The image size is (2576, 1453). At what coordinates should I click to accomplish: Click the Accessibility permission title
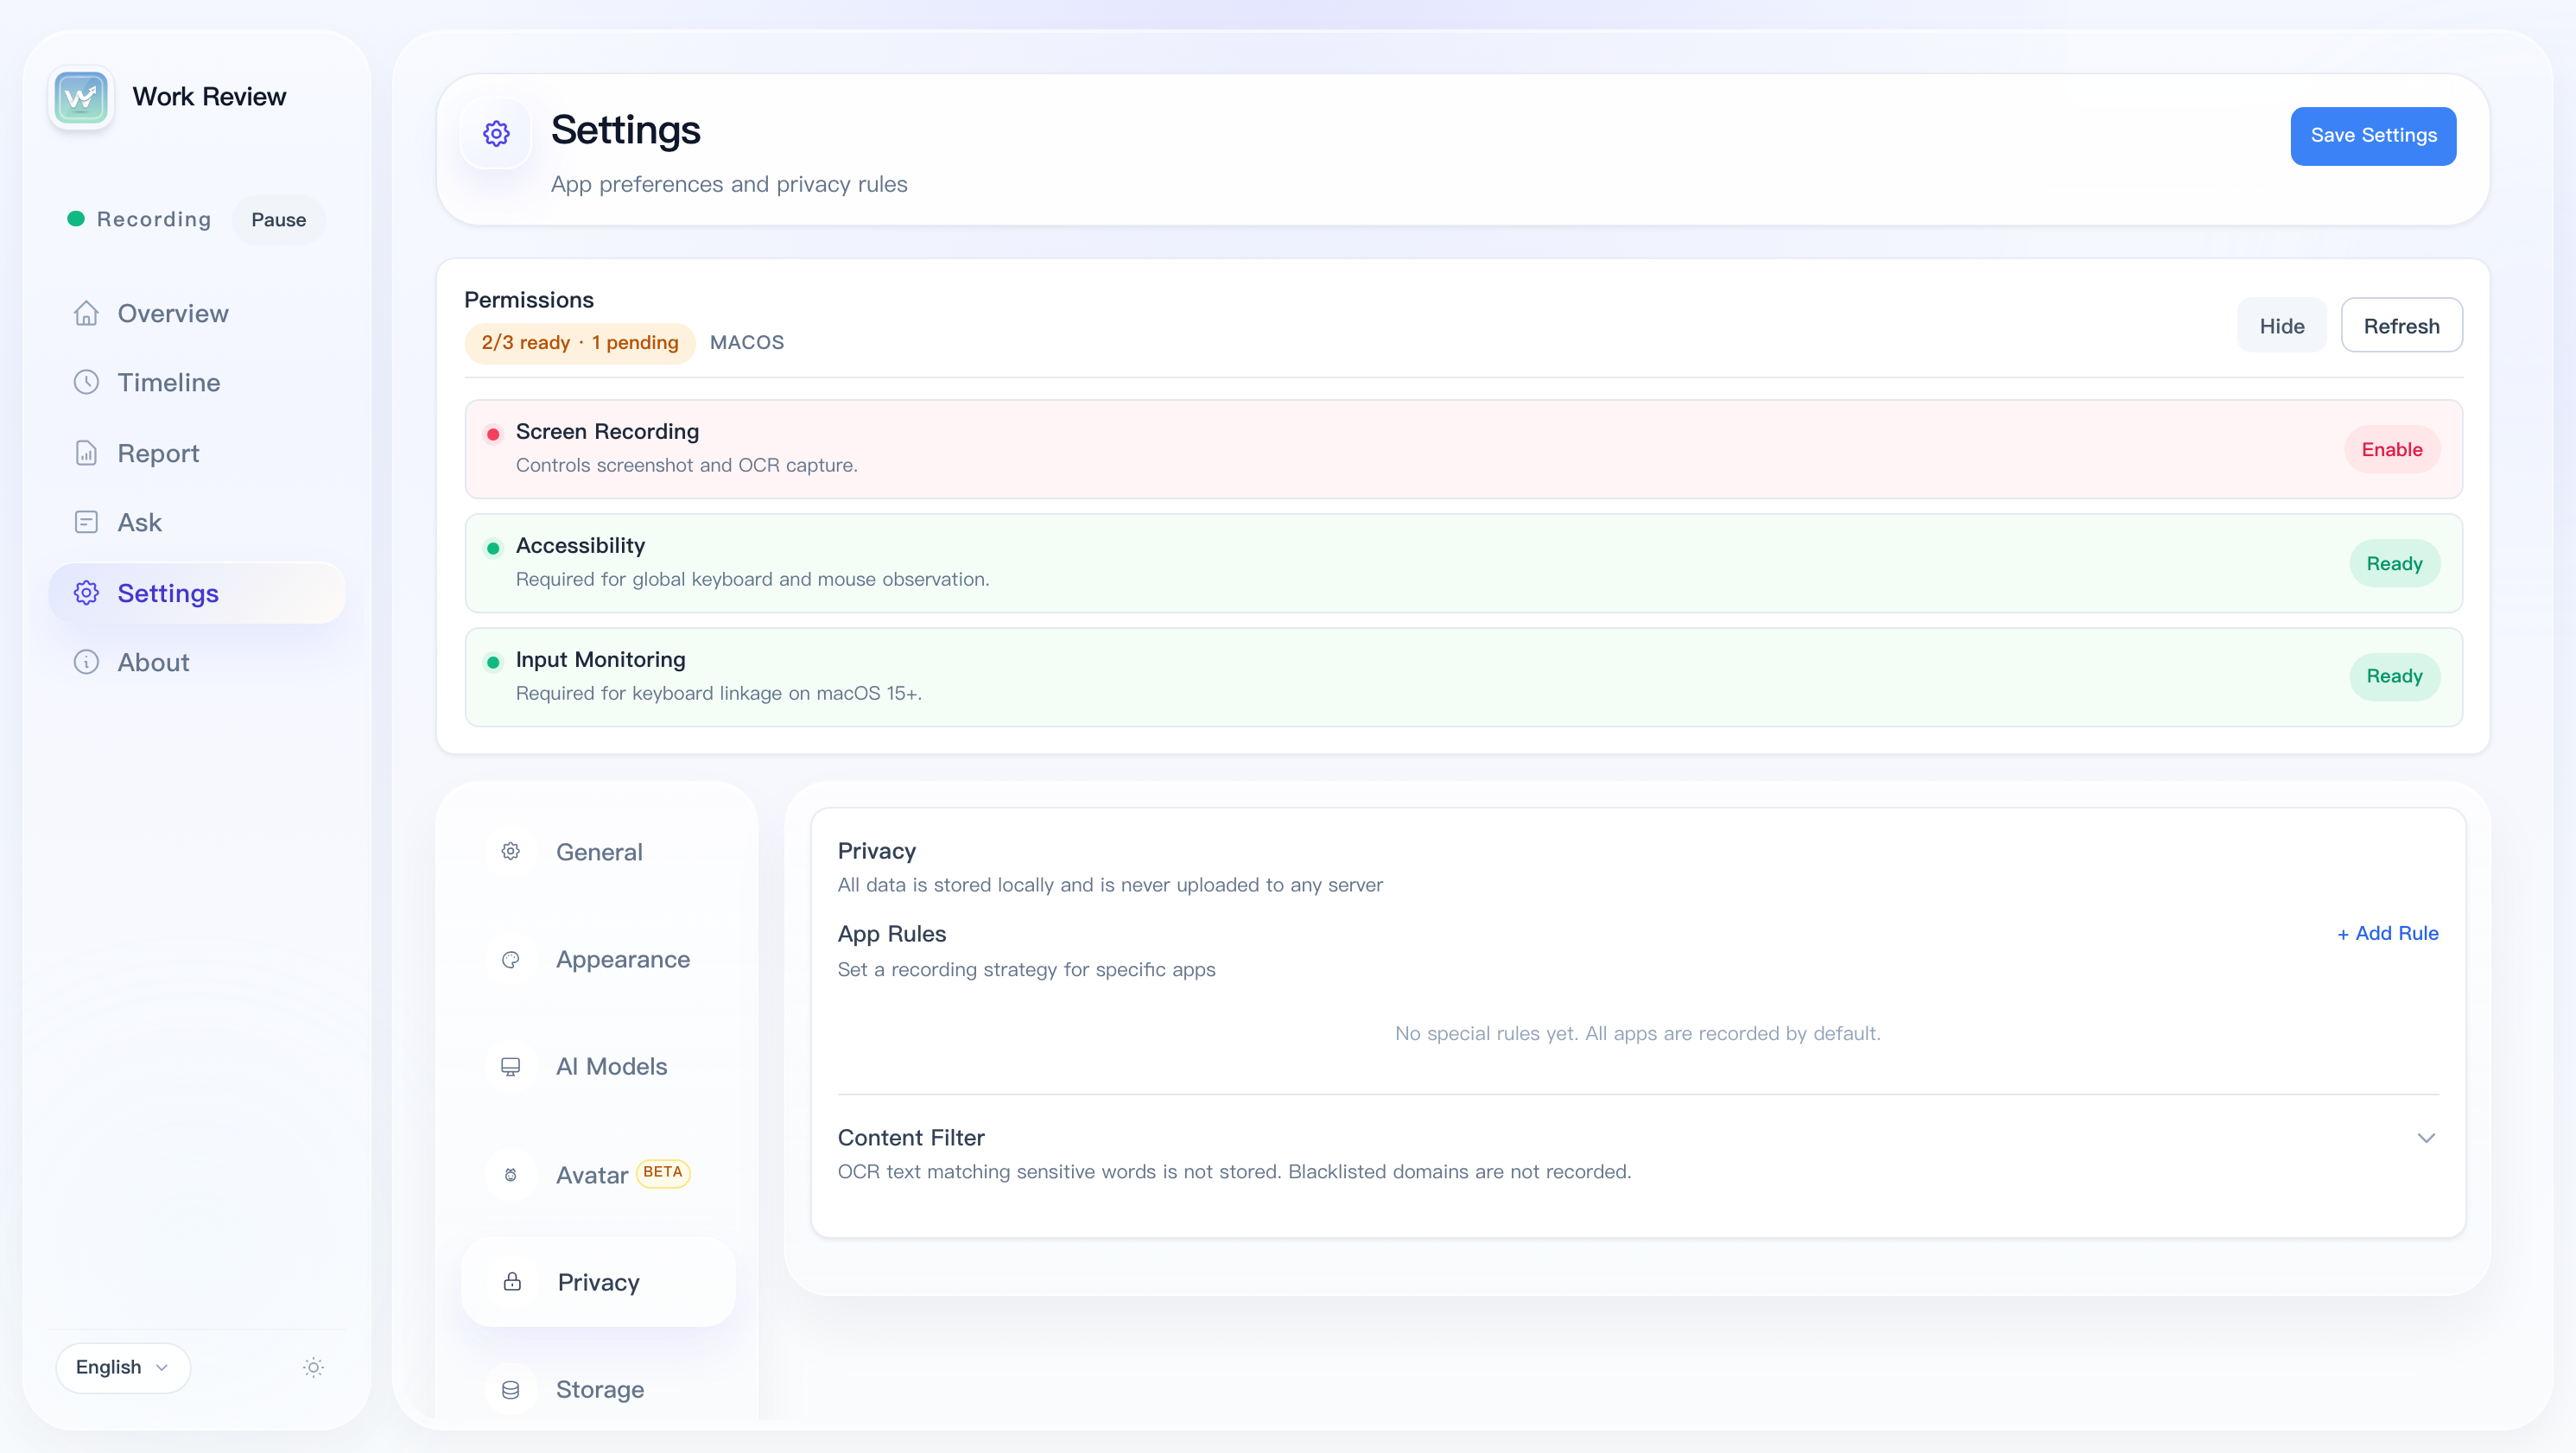(x=580, y=545)
